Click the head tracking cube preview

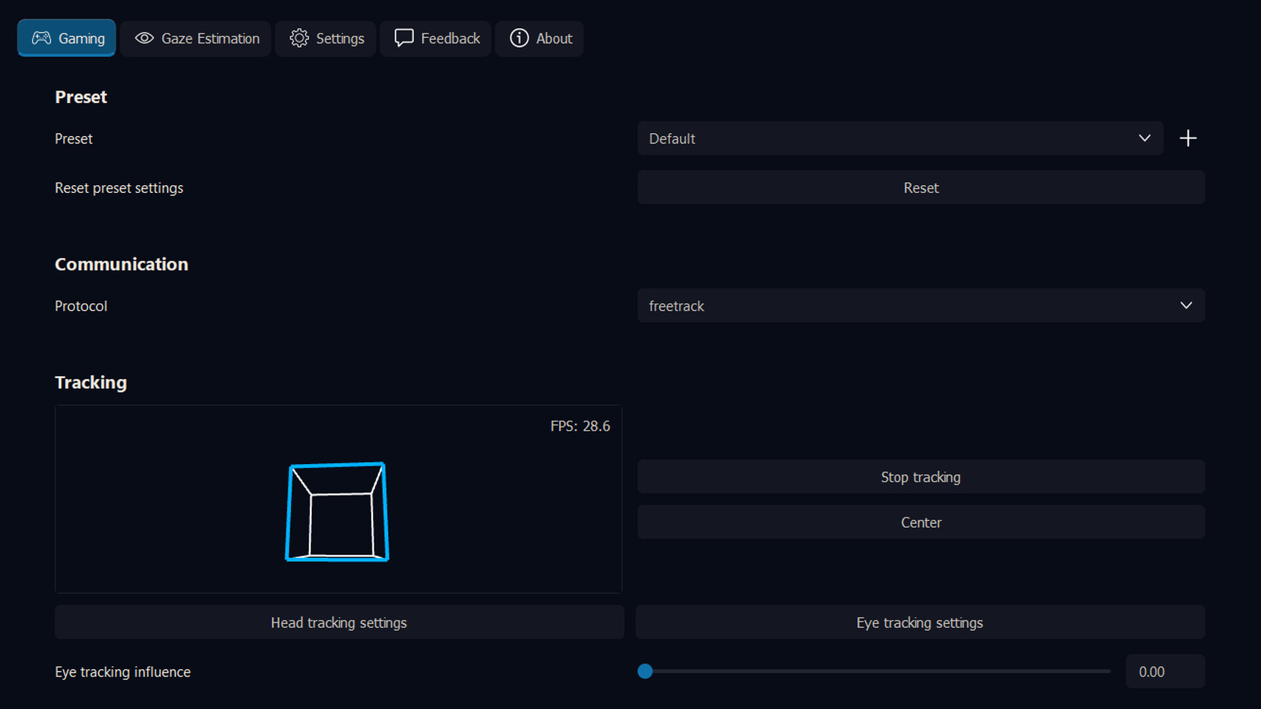[338, 512]
